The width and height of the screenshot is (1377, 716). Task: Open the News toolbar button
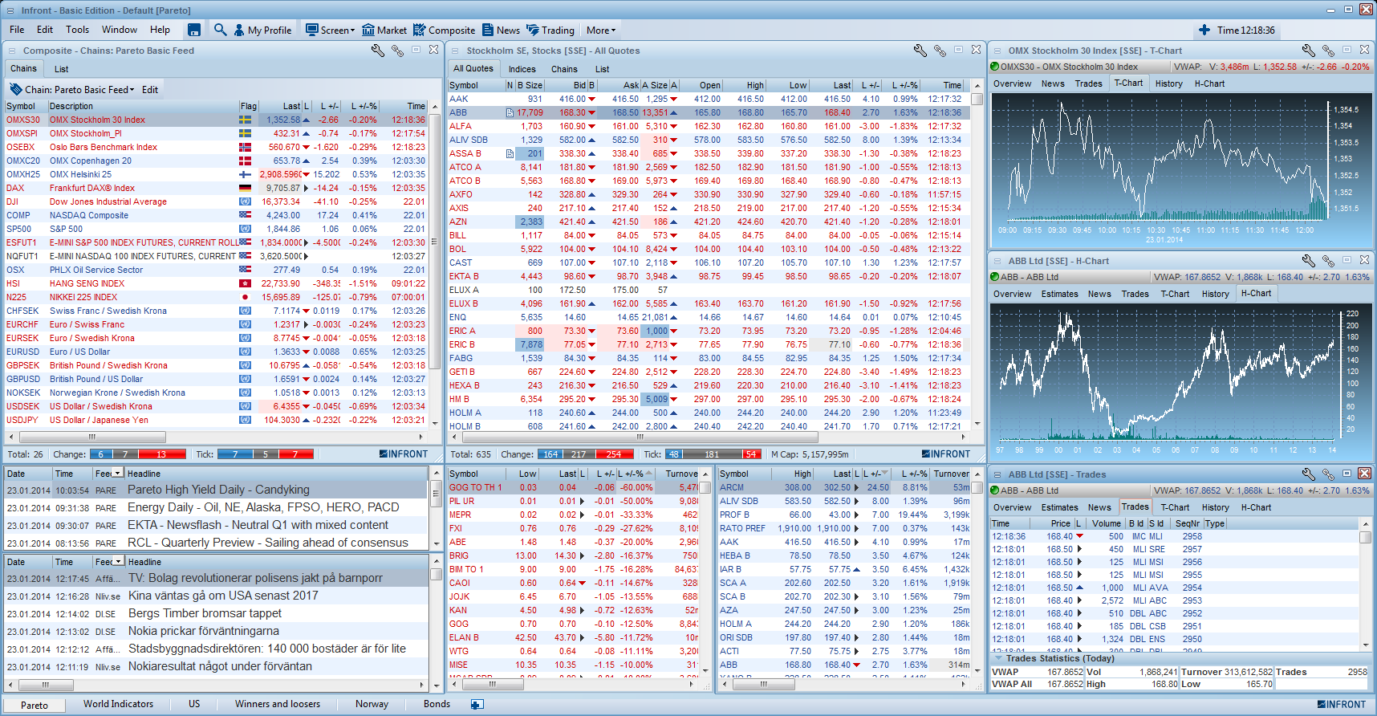coord(501,30)
